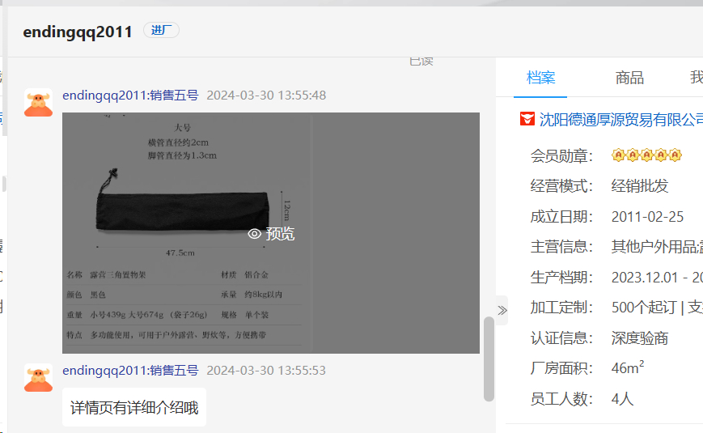Click sender name endingqq2011:销售五号 at 13:55:48
This screenshot has height=433, width=703.
pyautogui.click(x=130, y=96)
